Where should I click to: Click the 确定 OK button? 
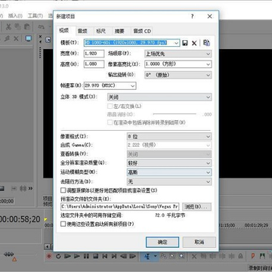[x=162, y=242]
